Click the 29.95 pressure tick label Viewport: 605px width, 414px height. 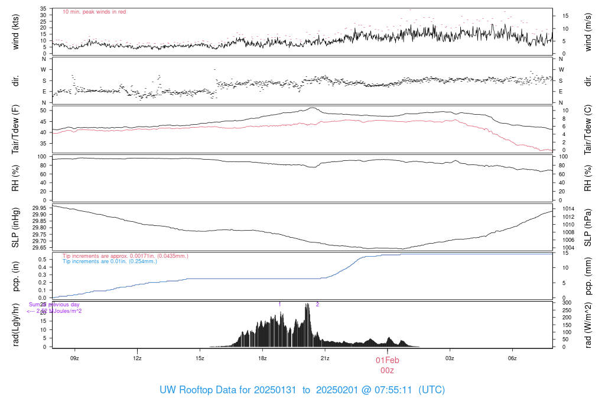[40, 208]
